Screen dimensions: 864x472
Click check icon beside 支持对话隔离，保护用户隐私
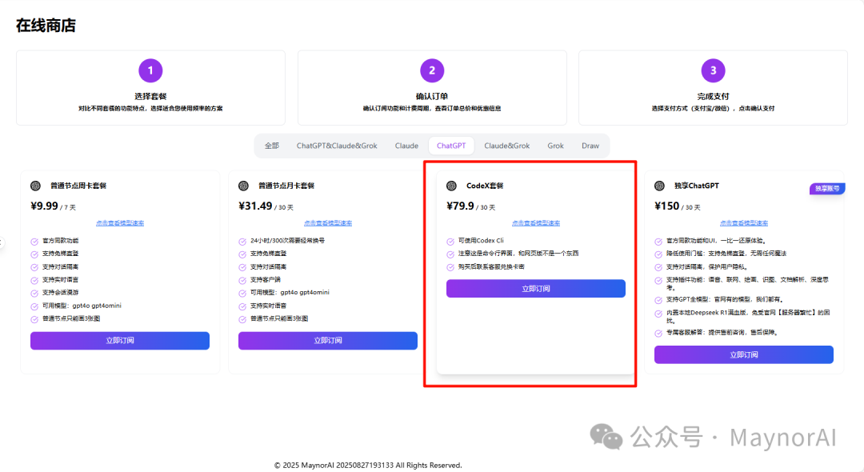pos(658,267)
